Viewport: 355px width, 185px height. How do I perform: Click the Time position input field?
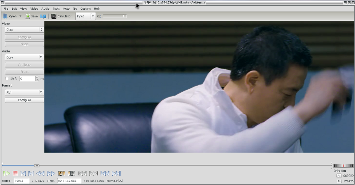[x=69, y=181]
